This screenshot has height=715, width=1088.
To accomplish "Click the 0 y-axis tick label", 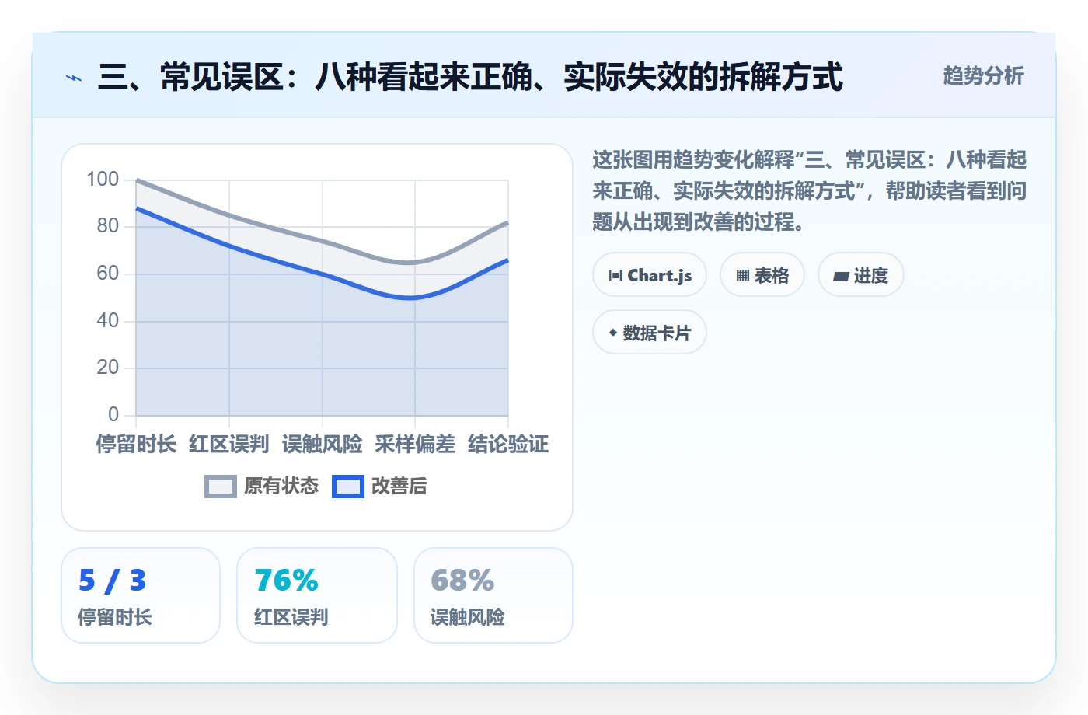I will (x=113, y=415).
